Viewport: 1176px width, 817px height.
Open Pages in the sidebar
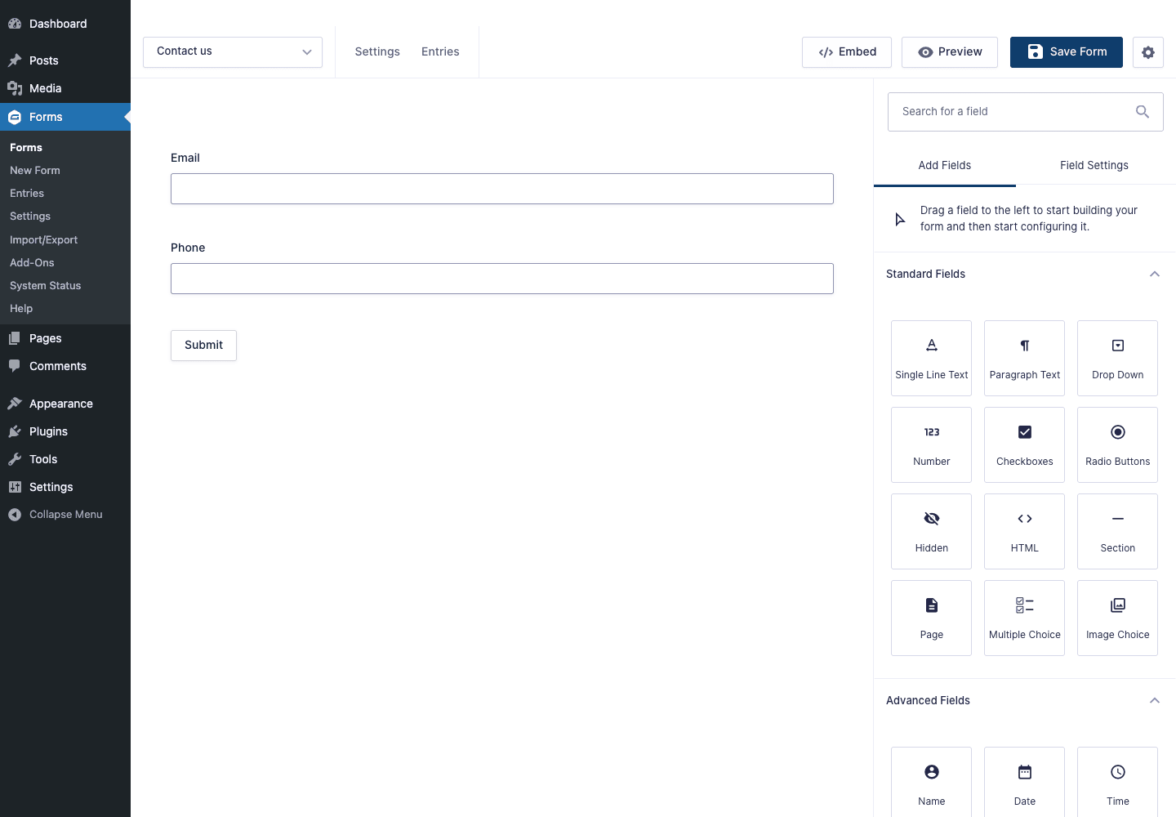click(x=65, y=338)
